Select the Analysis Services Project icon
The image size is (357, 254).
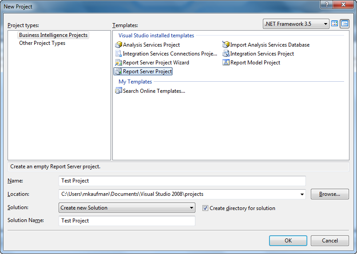tap(119, 45)
